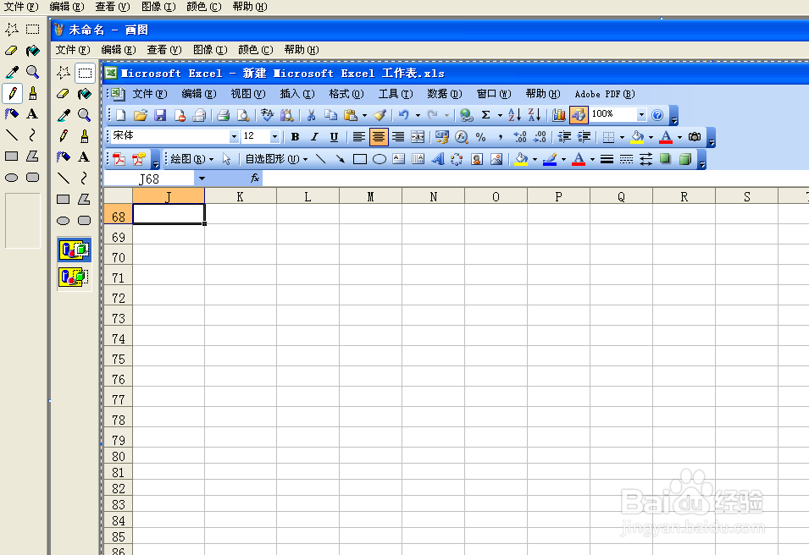Click the Sort Ascending A-Z icon
Screen dimensions: 809x555
(x=514, y=115)
